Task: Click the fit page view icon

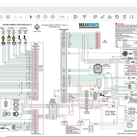Action: tap(75, 17)
